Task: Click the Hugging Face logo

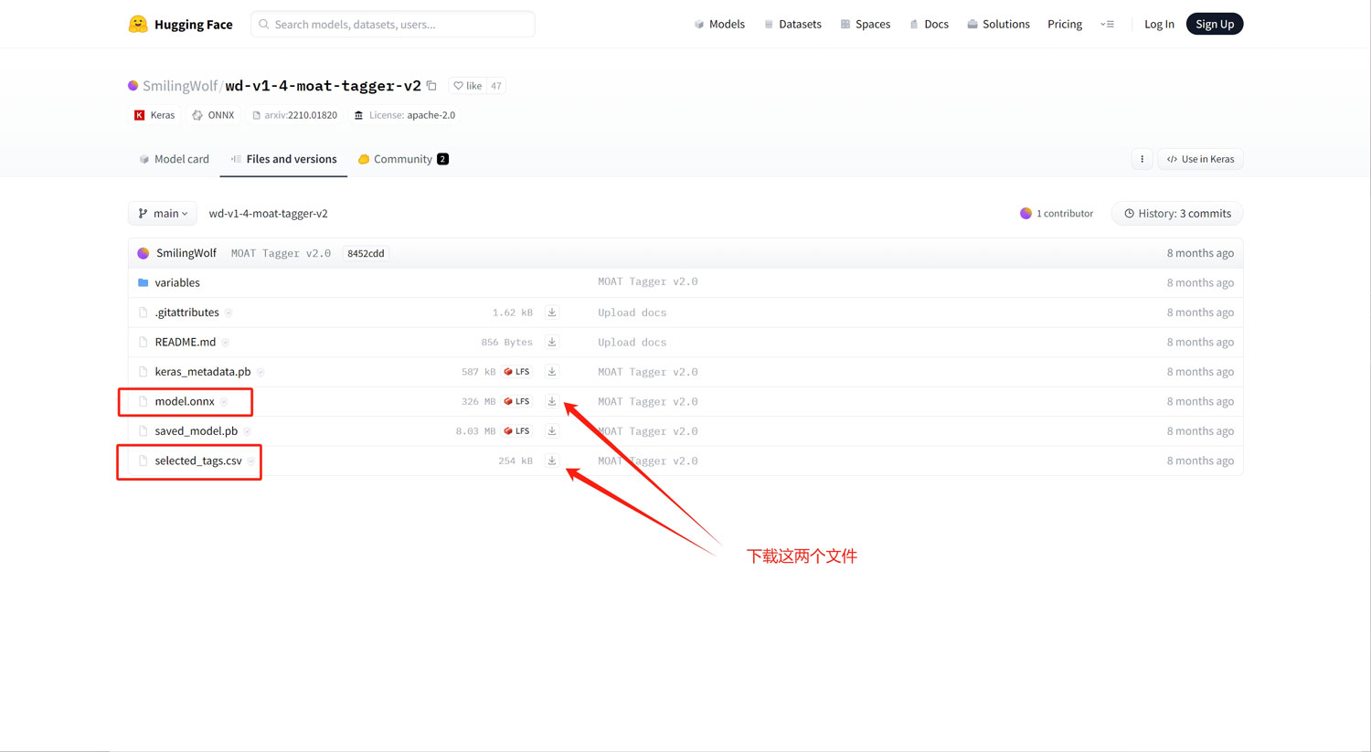Action: (x=180, y=24)
